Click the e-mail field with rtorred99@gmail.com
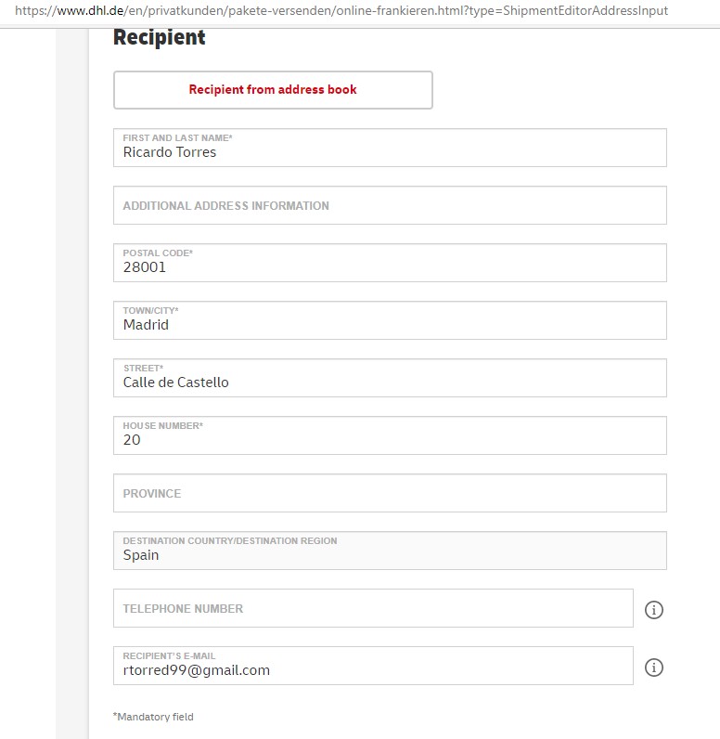Screen dimensions: 720x739 (373, 665)
